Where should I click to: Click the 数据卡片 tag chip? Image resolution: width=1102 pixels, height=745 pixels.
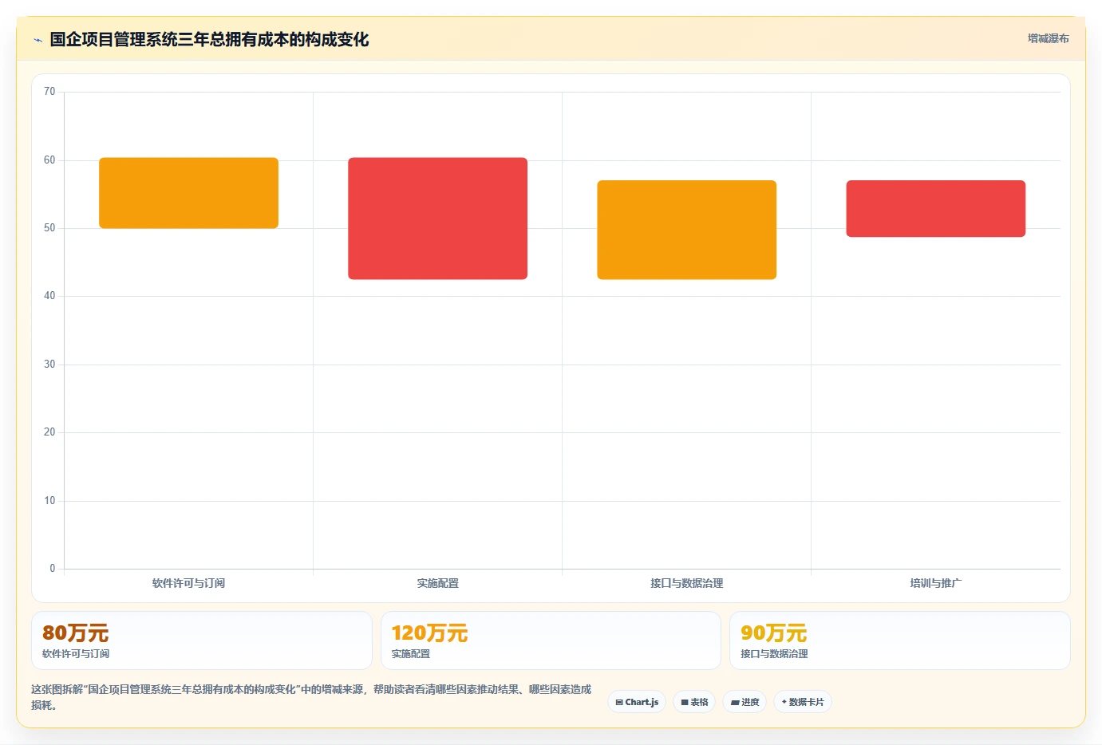coord(803,702)
